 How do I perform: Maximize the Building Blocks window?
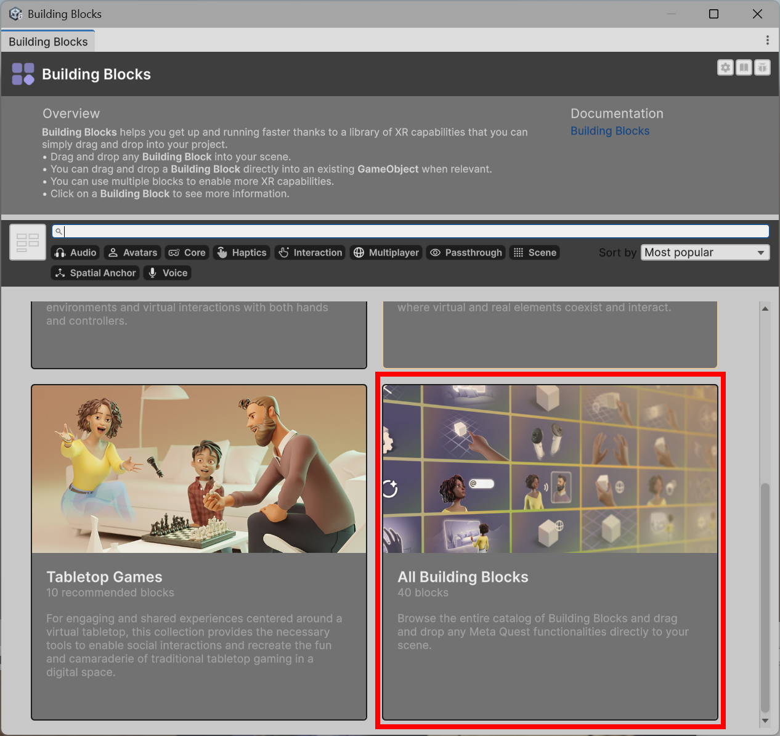[x=713, y=14]
